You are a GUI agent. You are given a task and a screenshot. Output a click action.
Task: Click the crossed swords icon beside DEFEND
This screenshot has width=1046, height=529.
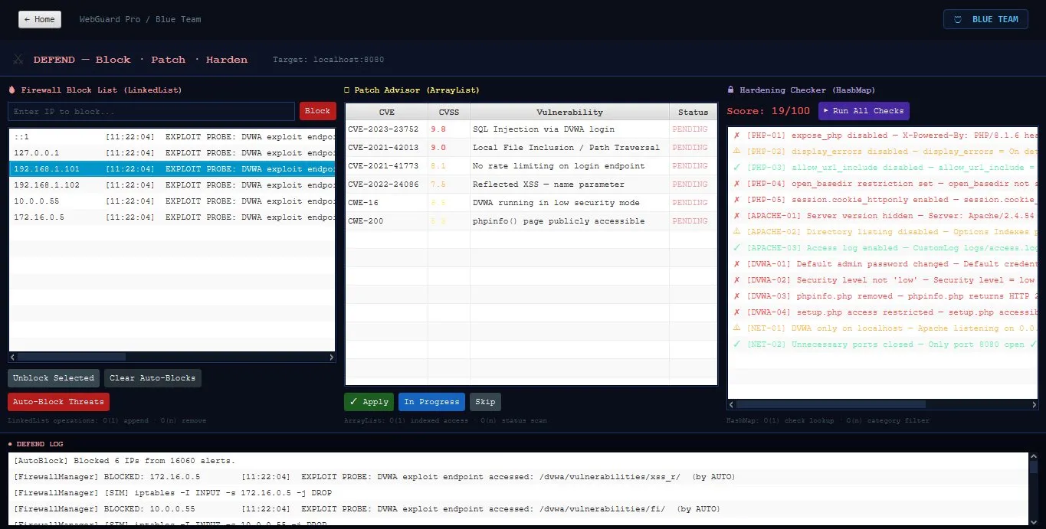coord(18,60)
